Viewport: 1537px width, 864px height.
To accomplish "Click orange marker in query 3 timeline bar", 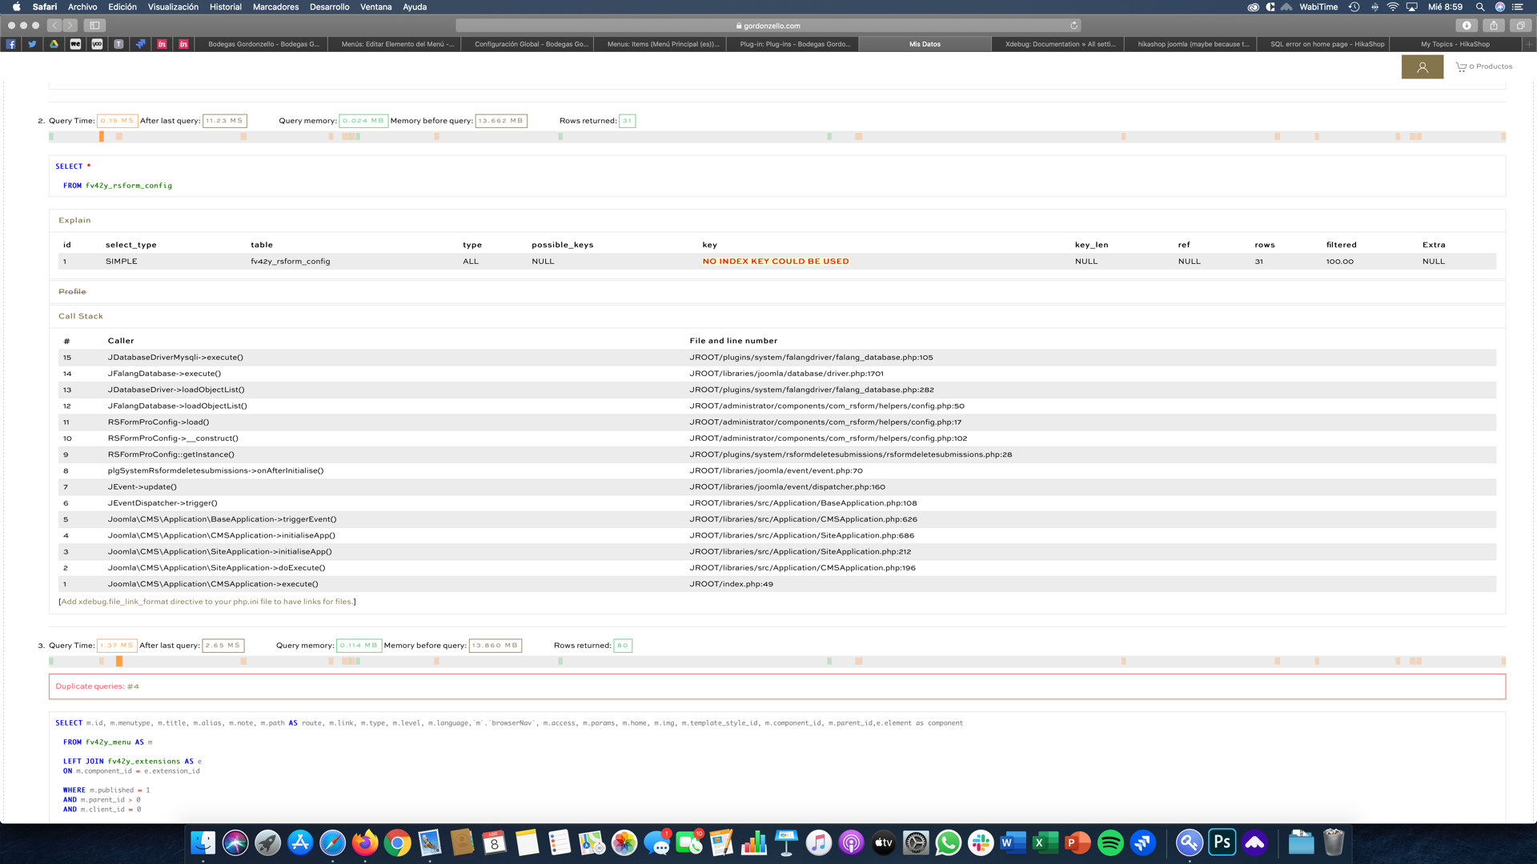I will point(119,661).
